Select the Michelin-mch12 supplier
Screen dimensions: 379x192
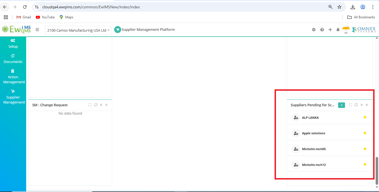314,165
